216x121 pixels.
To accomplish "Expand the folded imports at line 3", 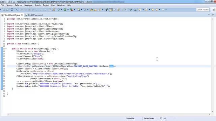I will click(6, 24).
